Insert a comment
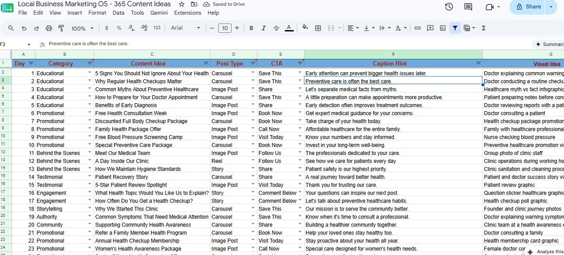This screenshot has width=564, height=255. (x=430, y=28)
